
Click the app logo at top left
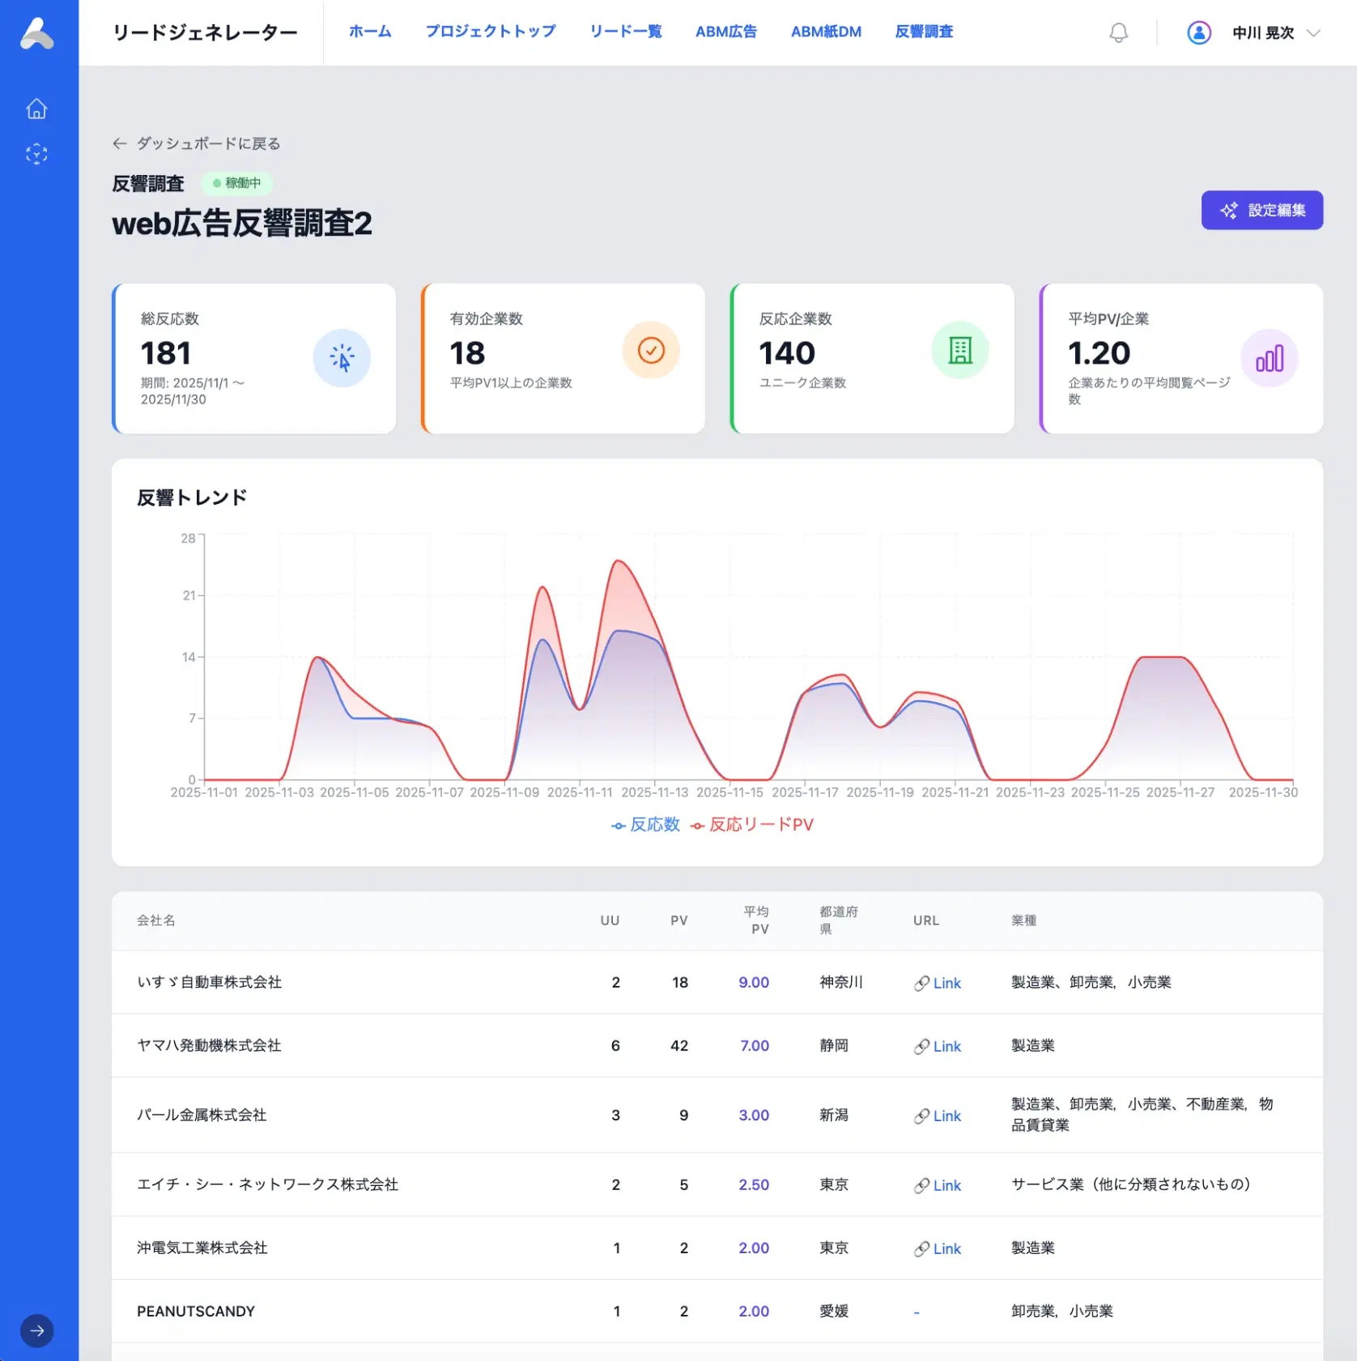pyautogui.click(x=37, y=33)
